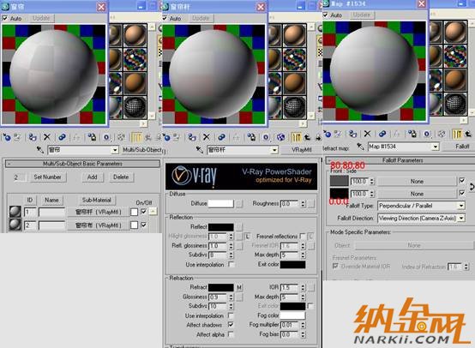The image size is (475, 348).
Task: Click the Refl. glossiness value field
Action: [217, 246]
